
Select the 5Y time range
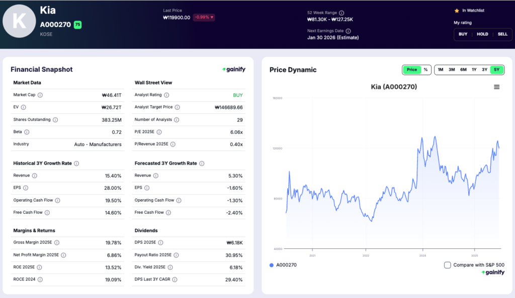coord(497,70)
